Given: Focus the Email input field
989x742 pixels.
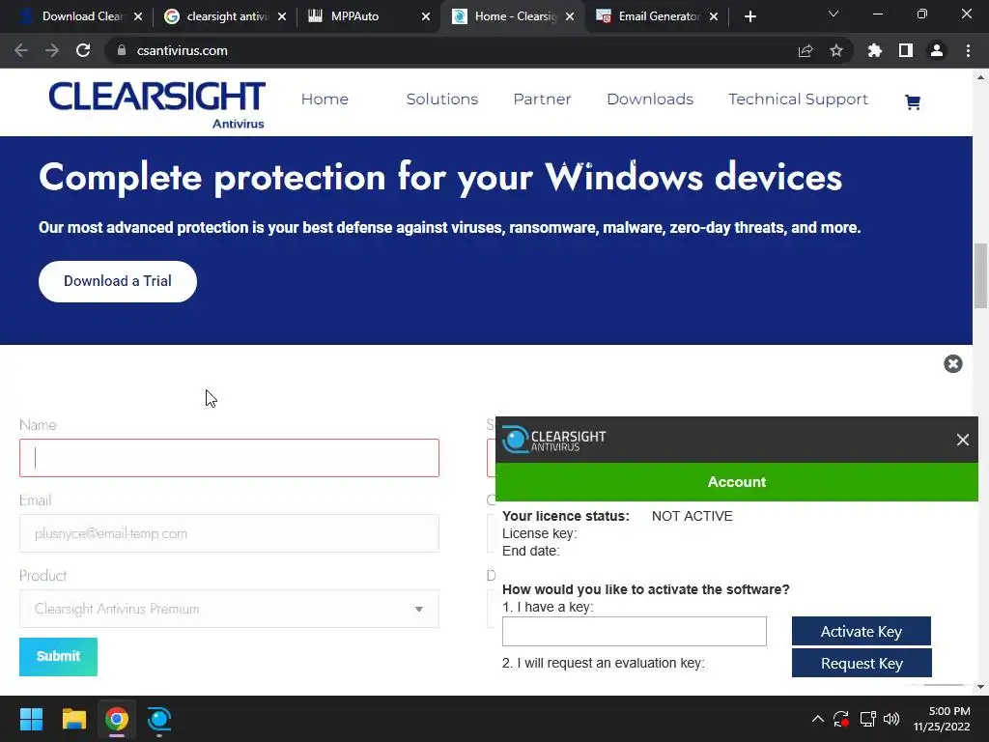Looking at the screenshot, I should [229, 533].
